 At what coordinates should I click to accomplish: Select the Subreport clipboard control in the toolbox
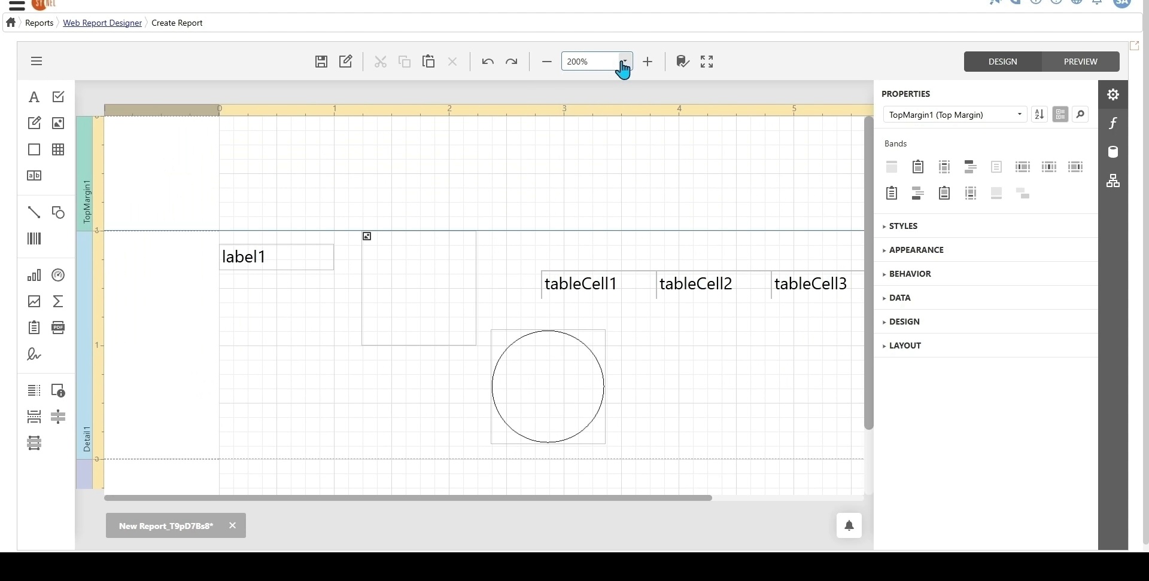[x=34, y=328]
